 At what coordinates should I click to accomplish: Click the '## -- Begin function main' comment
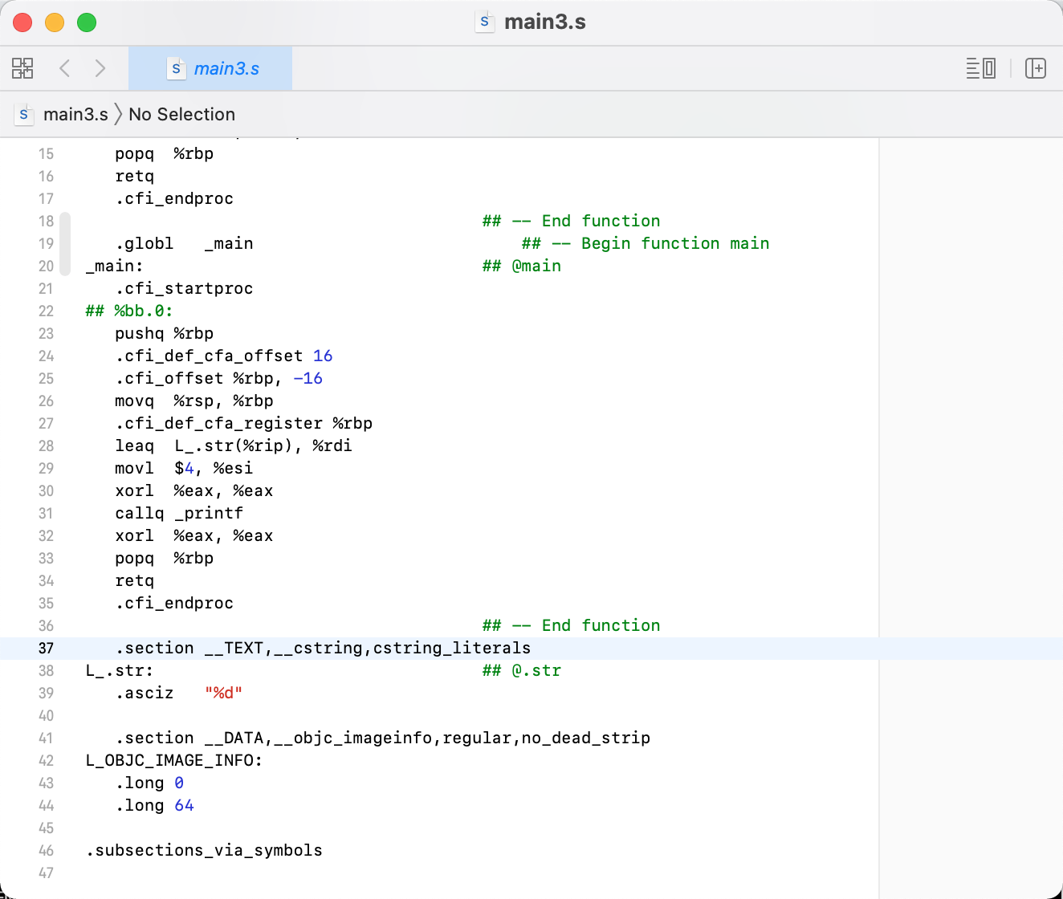click(x=646, y=243)
